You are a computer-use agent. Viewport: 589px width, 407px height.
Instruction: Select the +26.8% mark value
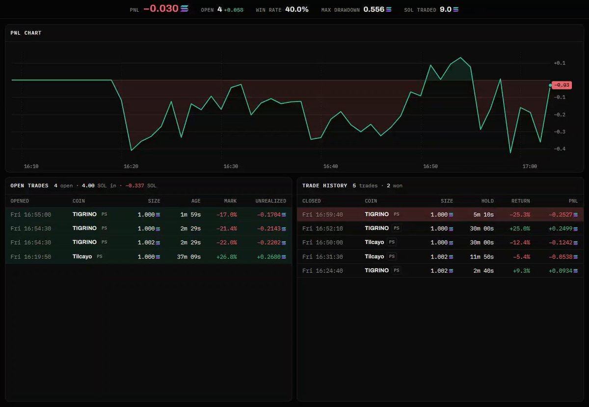227,256
